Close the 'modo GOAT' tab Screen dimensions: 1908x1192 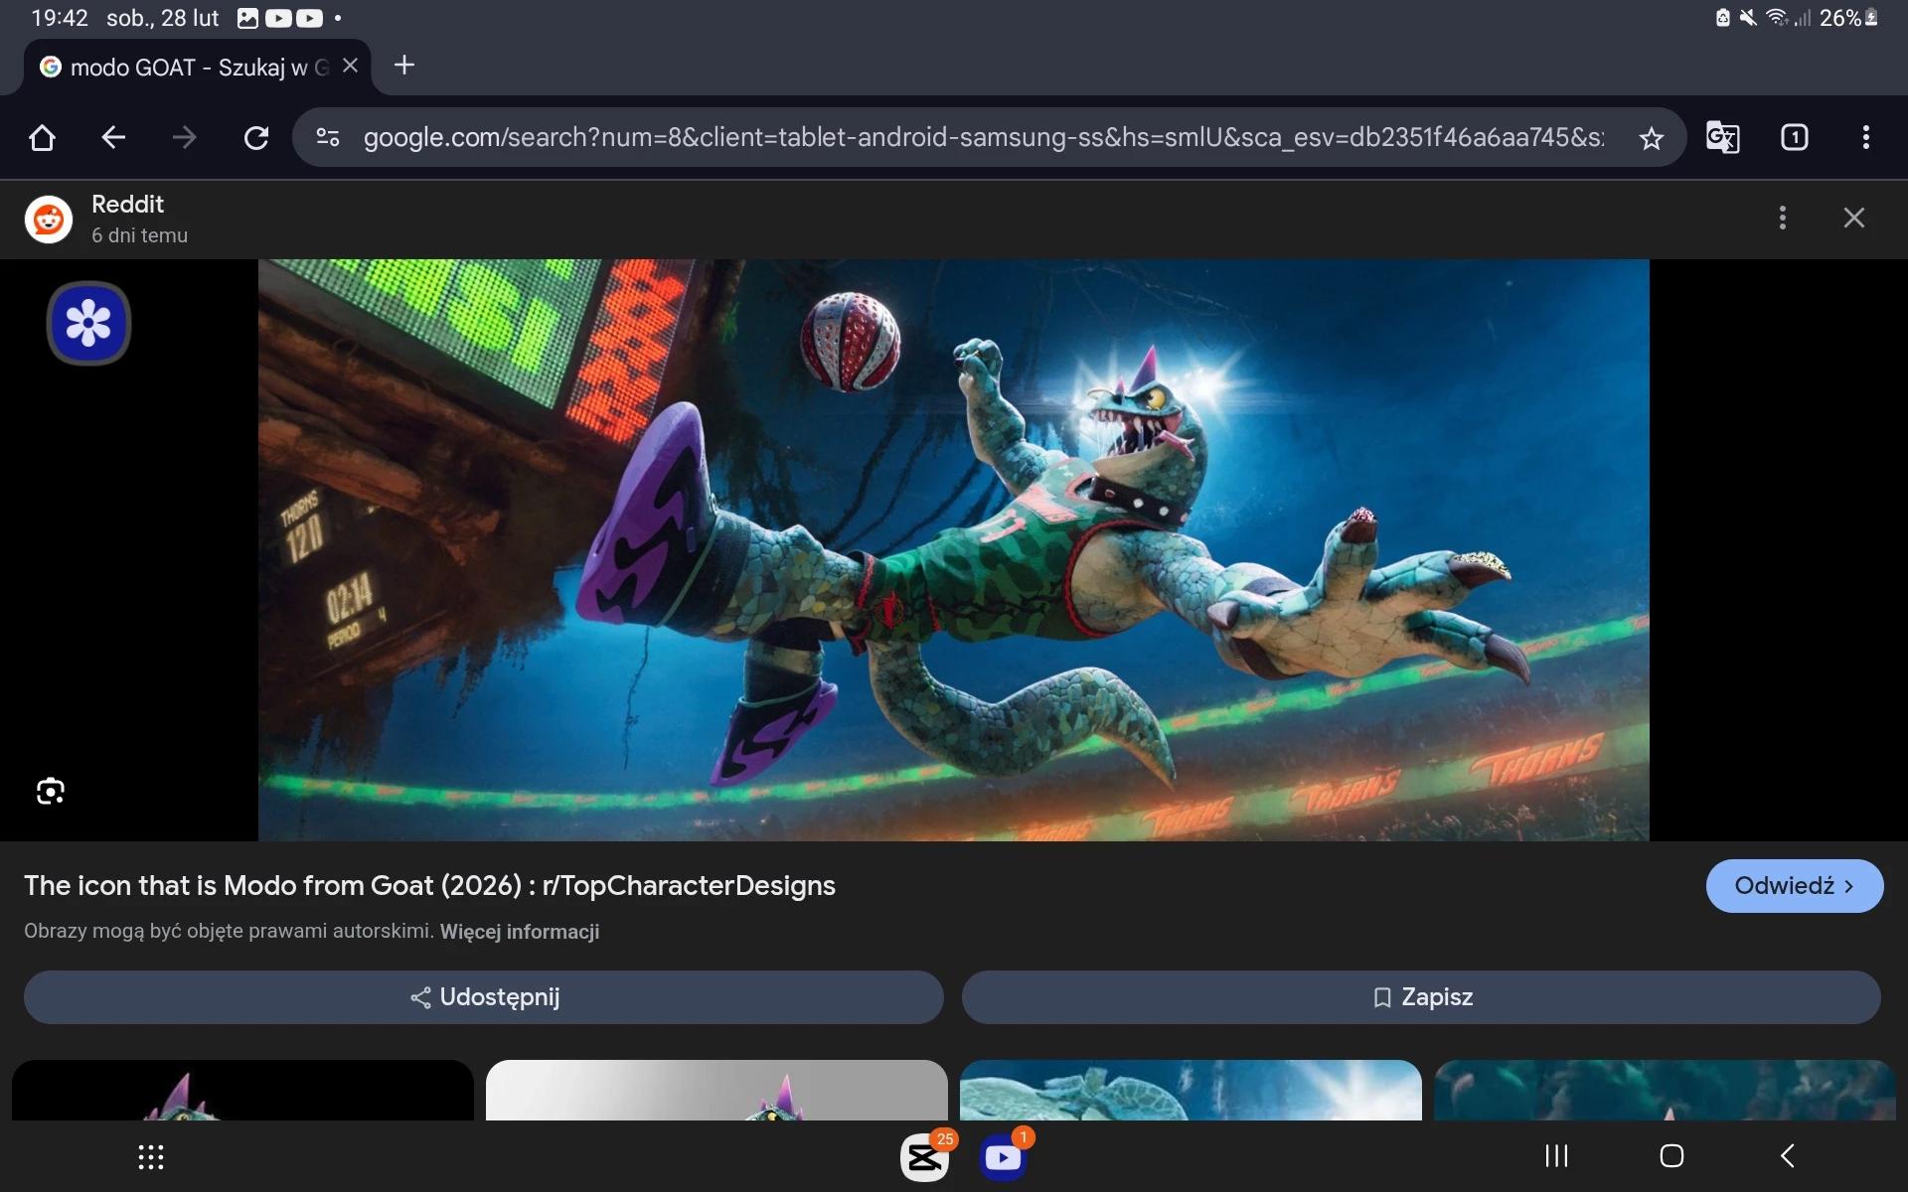[x=350, y=66]
